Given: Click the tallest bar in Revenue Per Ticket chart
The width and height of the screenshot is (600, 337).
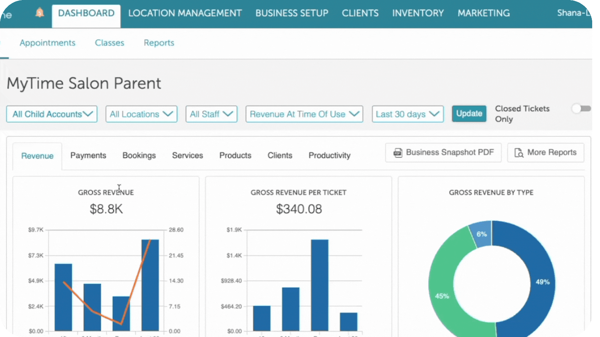Looking at the screenshot, I should (x=320, y=285).
